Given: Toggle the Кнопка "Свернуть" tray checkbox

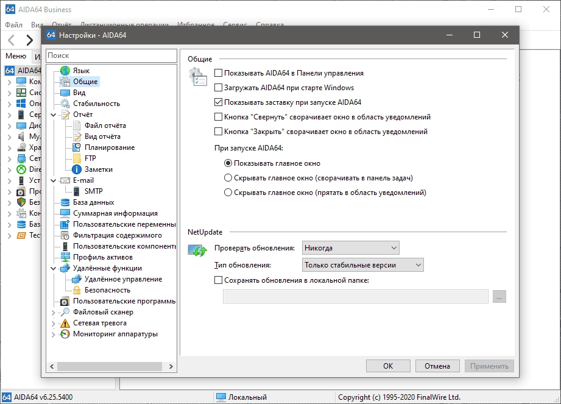Looking at the screenshot, I should 218,117.
